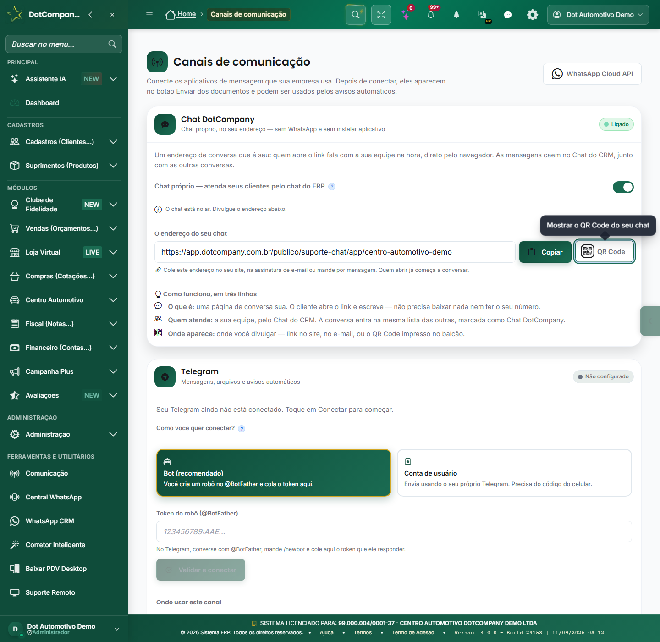This screenshot has height=642, width=660.
Task: Click the Copiar button
Action: (545, 252)
